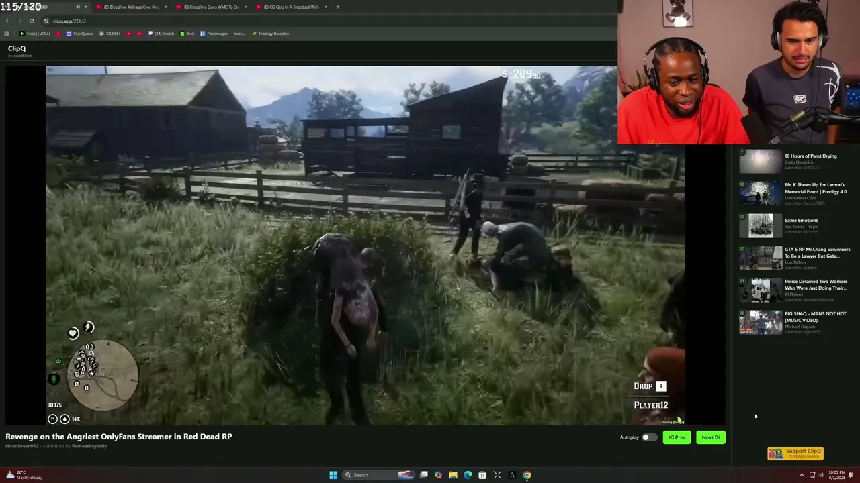Select 'GTA 5 RP Mr.Chang Volunteers' queue title
Image resolution: width=860 pixels, height=483 pixels.
pos(817,252)
